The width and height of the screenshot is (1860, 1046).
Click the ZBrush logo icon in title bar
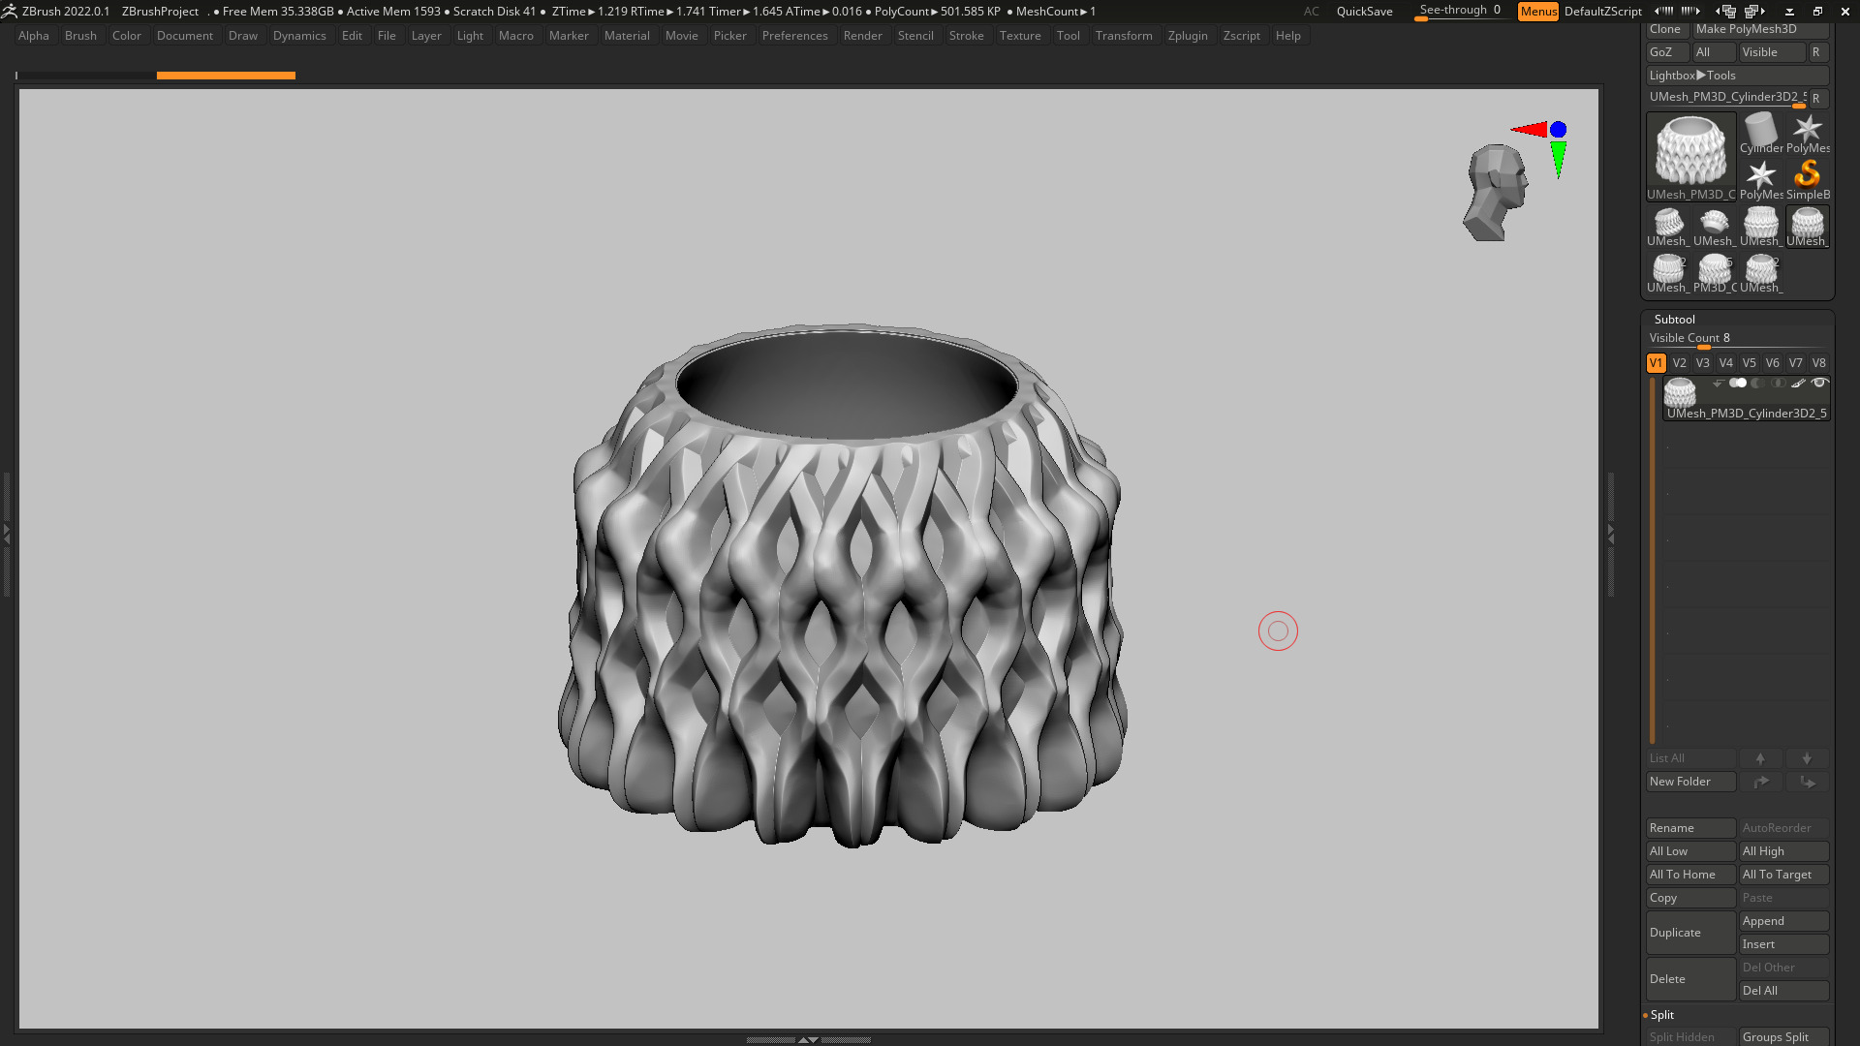9,12
